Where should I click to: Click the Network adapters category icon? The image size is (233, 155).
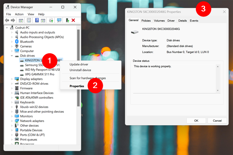coord(17,121)
